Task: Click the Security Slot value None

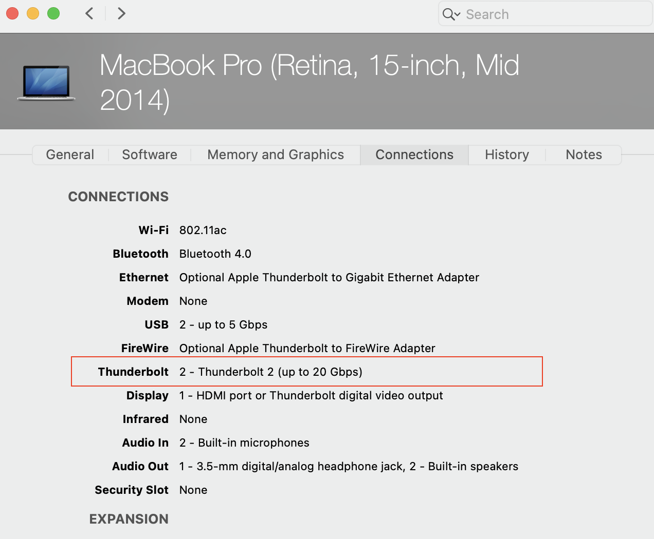Action: click(193, 490)
